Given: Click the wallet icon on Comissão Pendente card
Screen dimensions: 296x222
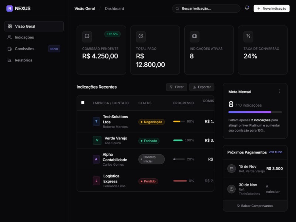Looking at the screenshot, I should (x=87, y=36).
